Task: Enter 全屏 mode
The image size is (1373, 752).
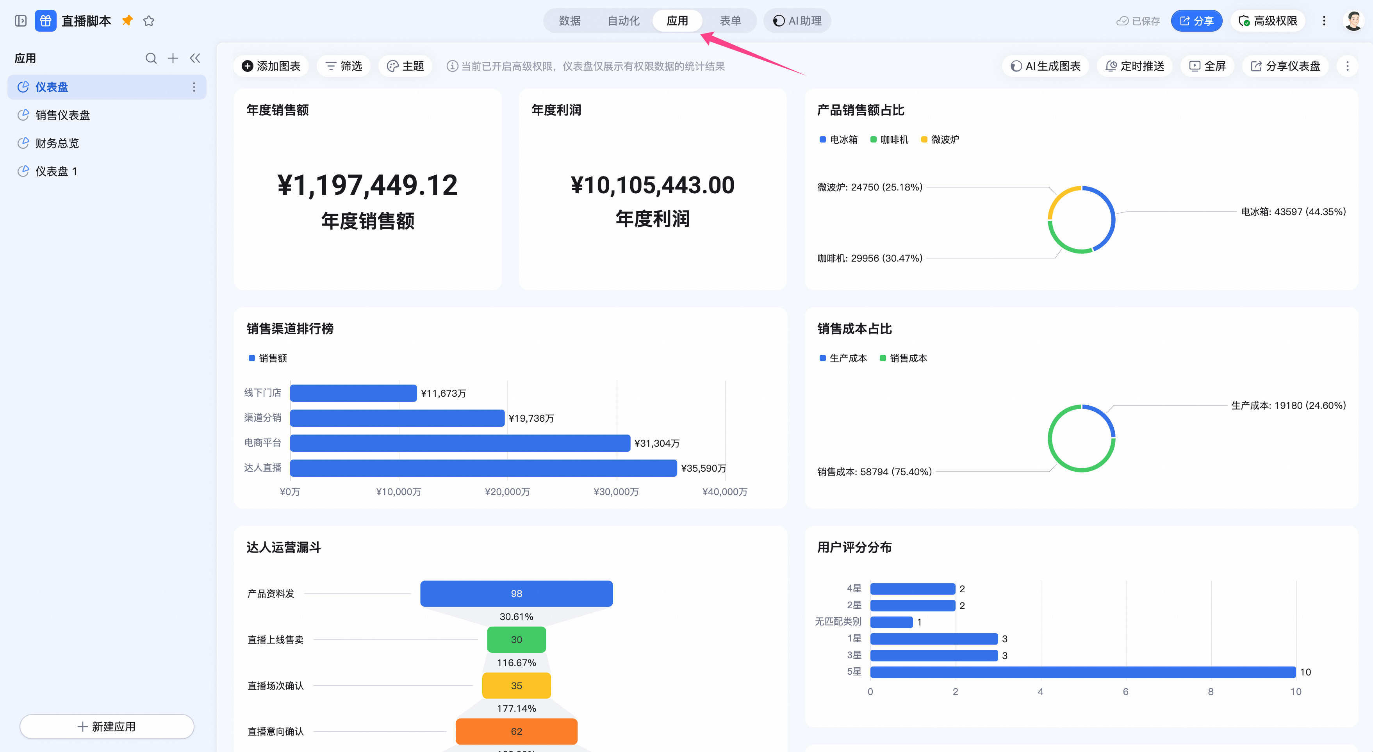Action: pyautogui.click(x=1207, y=66)
